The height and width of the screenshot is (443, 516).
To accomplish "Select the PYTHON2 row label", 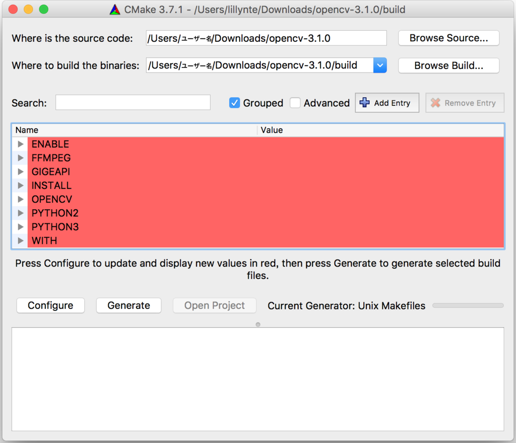I will [x=55, y=213].
